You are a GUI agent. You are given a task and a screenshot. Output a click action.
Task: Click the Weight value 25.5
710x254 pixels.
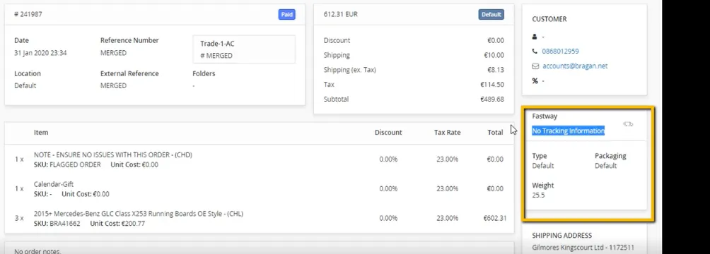(538, 195)
